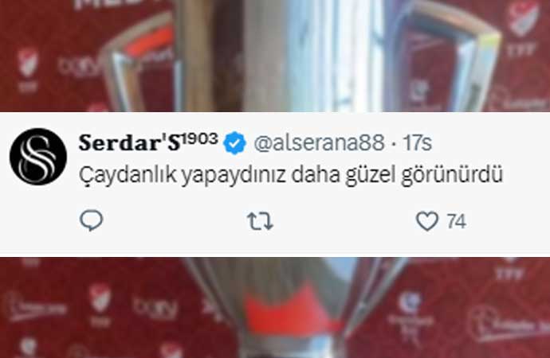Open the @alserana88 handle link
The width and height of the screenshot is (550, 358).
click(319, 142)
